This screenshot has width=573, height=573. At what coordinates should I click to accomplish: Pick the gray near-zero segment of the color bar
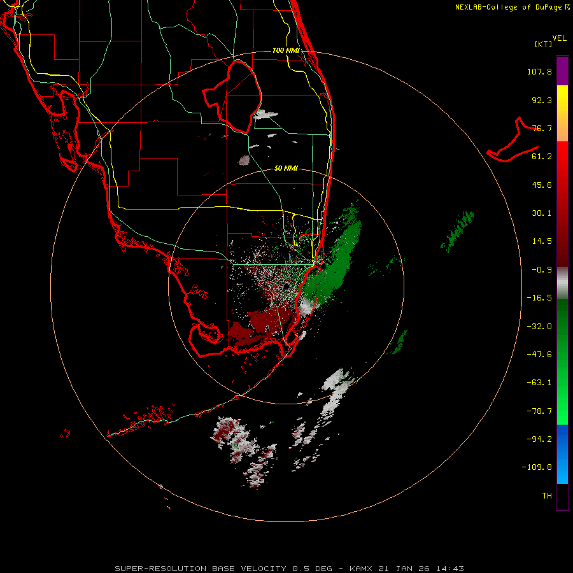[x=562, y=283]
